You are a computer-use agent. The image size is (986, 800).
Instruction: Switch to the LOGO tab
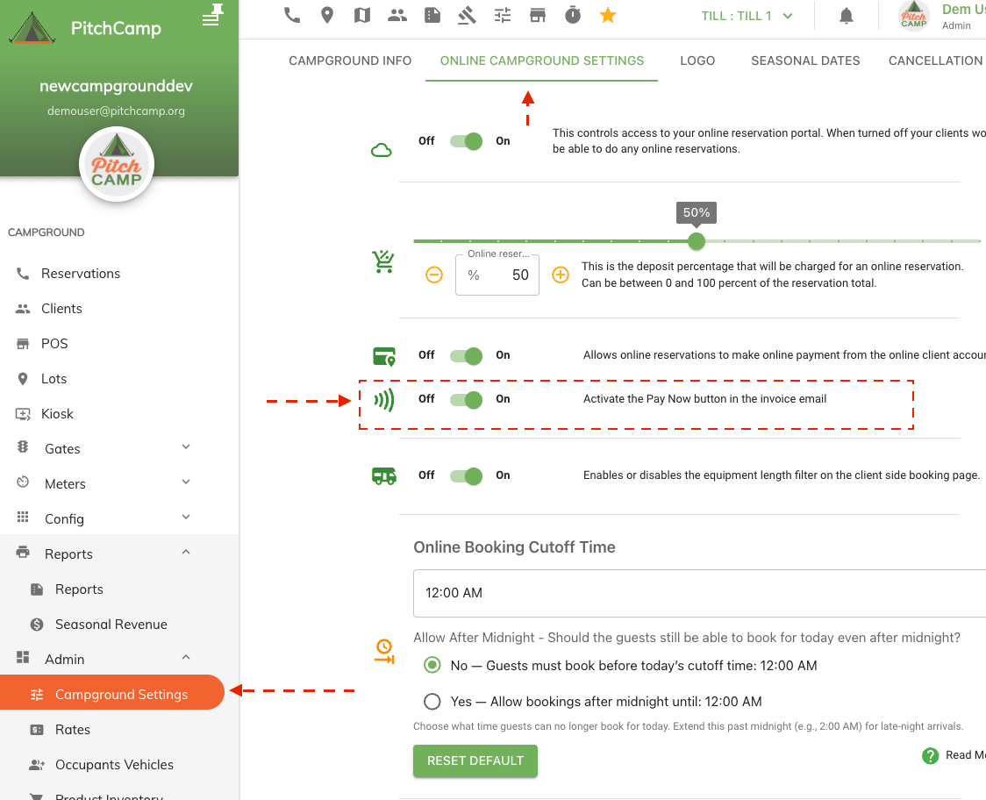pyautogui.click(x=697, y=61)
